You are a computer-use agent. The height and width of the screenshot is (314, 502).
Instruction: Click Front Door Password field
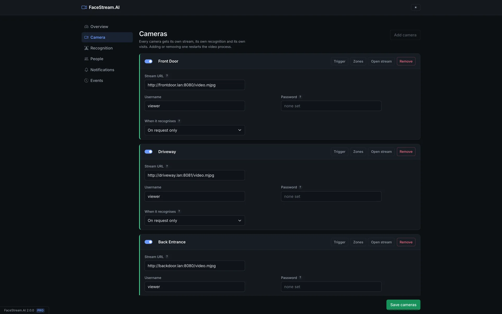tap(331, 106)
